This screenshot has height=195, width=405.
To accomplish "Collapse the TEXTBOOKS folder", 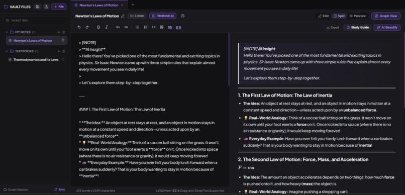I will tap(7, 51).
